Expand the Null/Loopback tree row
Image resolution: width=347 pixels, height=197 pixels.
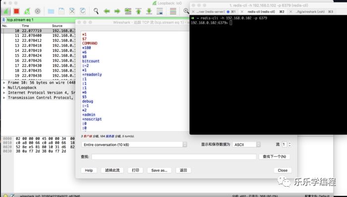(x=4, y=88)
